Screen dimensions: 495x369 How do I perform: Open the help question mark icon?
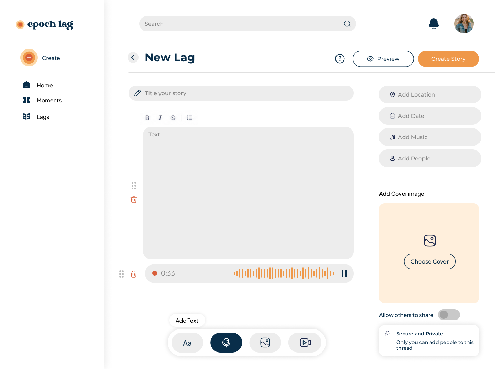tap(340, 59)
